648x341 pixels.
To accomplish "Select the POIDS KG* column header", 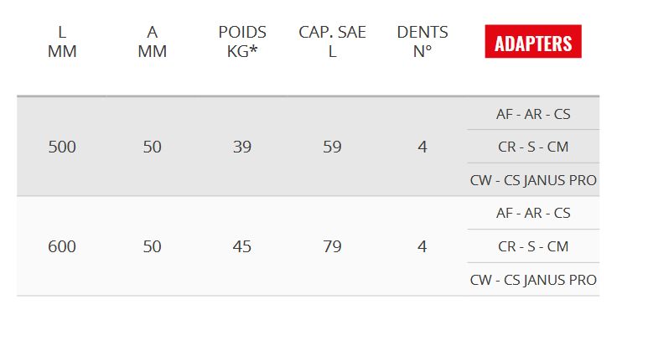I will pyautogui.click(x=242, y=42).
